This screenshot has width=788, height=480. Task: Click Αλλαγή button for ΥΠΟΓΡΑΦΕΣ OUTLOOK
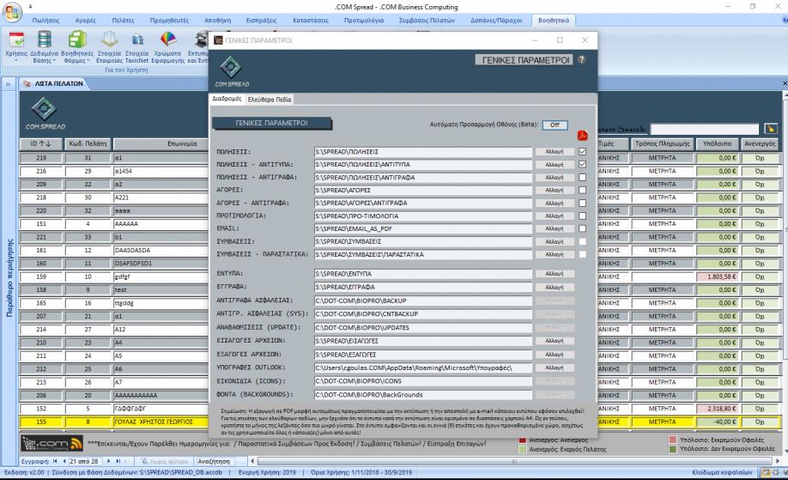pos(554,368)
